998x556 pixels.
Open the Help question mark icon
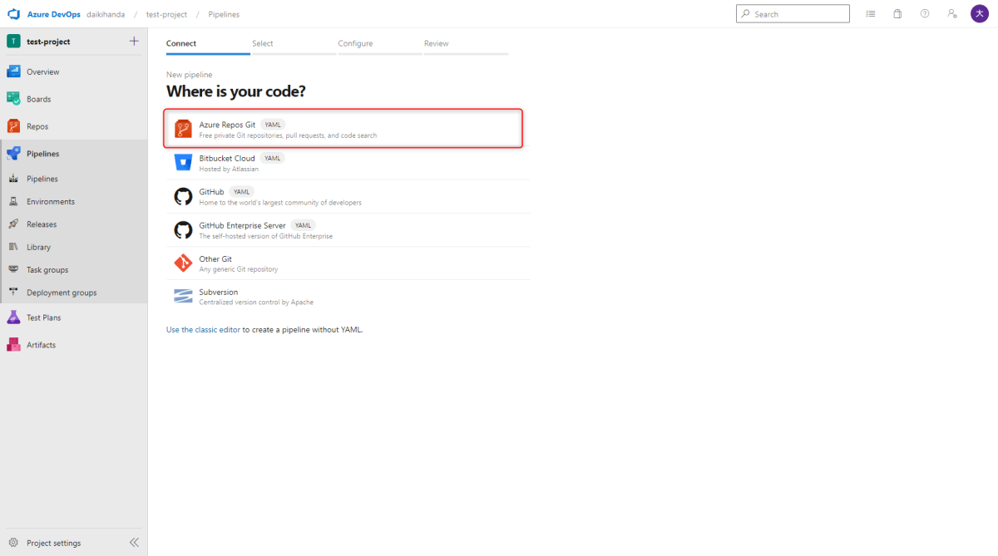click(925, 14)
